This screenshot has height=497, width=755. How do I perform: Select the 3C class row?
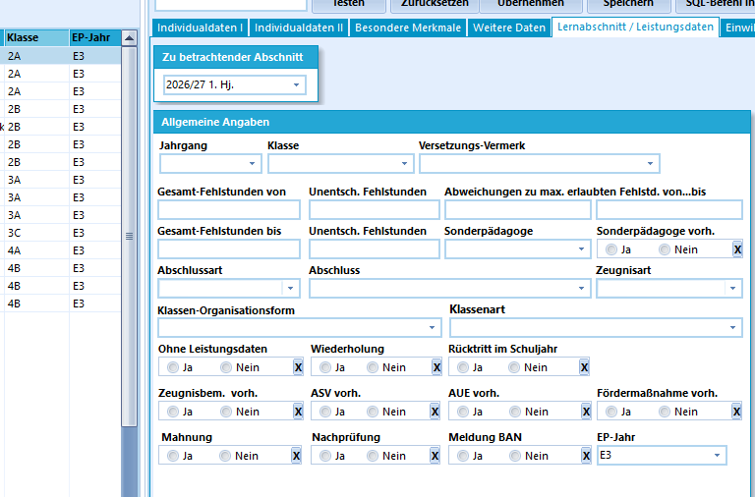click(60, 233)
